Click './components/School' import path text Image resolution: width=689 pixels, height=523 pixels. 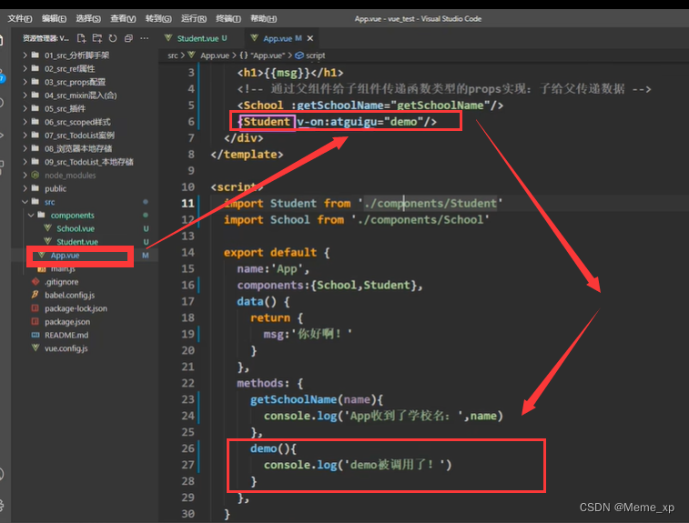click(420, 220)
